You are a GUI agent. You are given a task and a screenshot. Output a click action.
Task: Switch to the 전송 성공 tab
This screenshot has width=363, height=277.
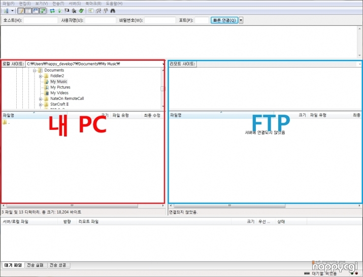[58, 265]
